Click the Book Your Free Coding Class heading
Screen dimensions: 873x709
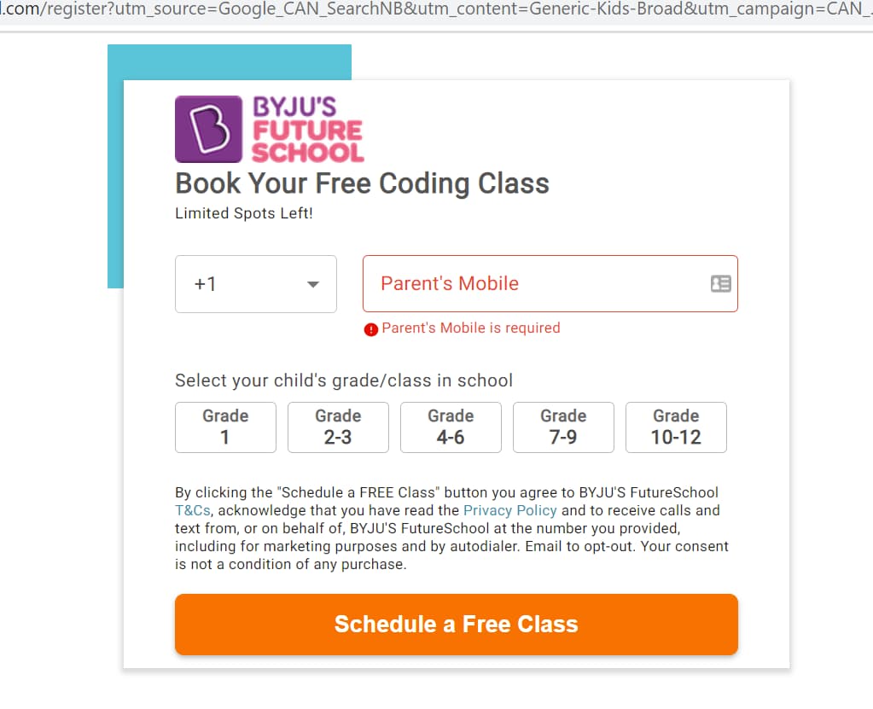[x=362, y=183]
